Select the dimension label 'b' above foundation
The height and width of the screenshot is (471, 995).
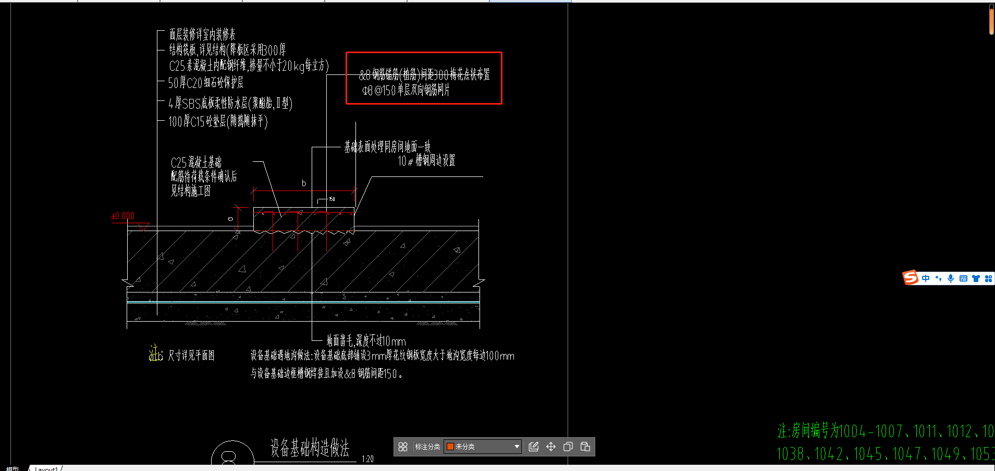pos(304,183)
